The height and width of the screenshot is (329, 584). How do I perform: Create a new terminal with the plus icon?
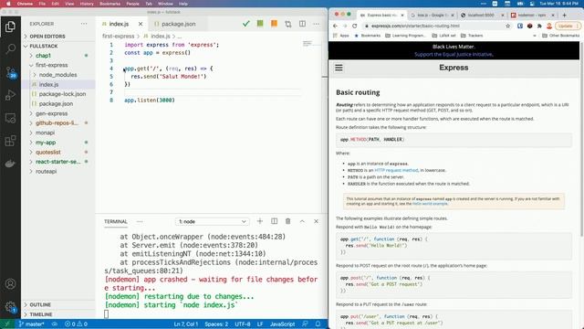(260, 221)
